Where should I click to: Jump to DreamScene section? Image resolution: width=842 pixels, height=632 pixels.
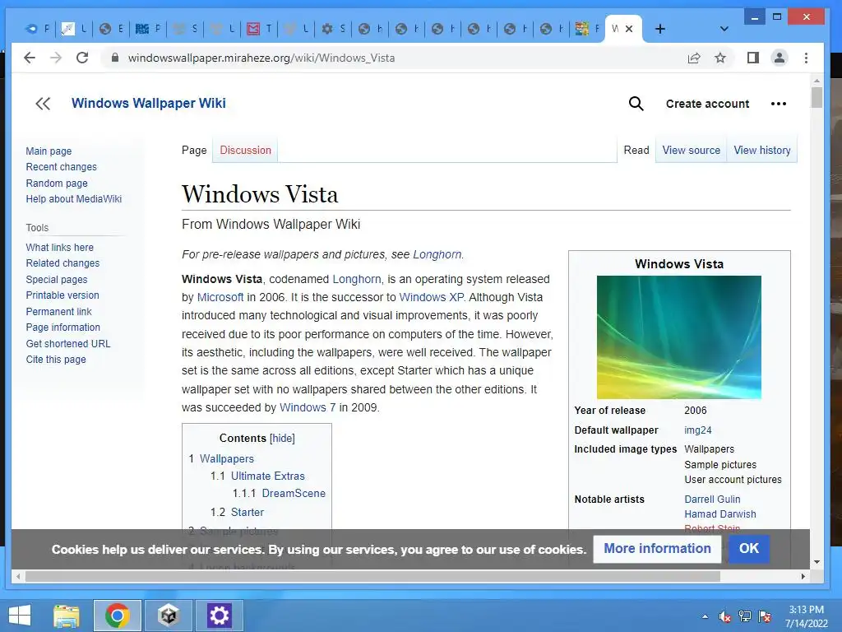(x=294, y=493)
